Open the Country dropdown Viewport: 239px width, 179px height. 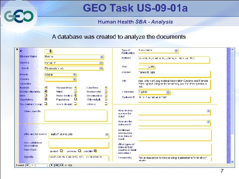tap(74, 79)
